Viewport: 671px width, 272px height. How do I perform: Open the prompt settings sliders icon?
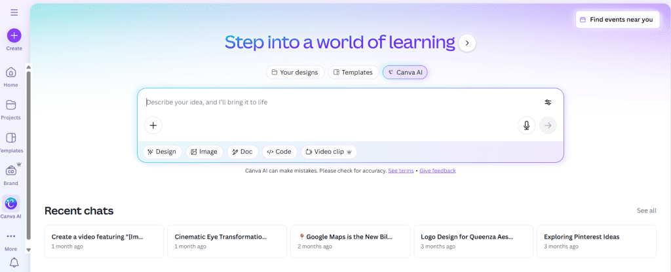(548, 102)
